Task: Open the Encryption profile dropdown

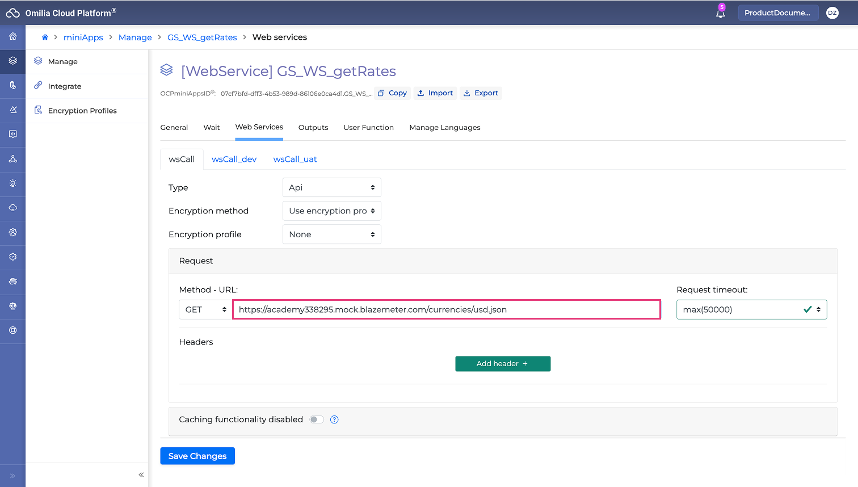Action: [331, 234]
